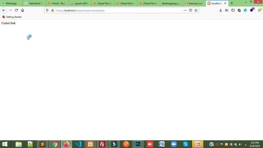
Task: Open Sublime Text from the taskbar
Action: point(42,144)
